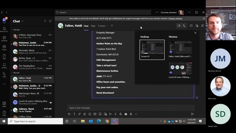236x133 pixels.
Task: Click the Pay your rent online. link
Action: click(107, 87)
